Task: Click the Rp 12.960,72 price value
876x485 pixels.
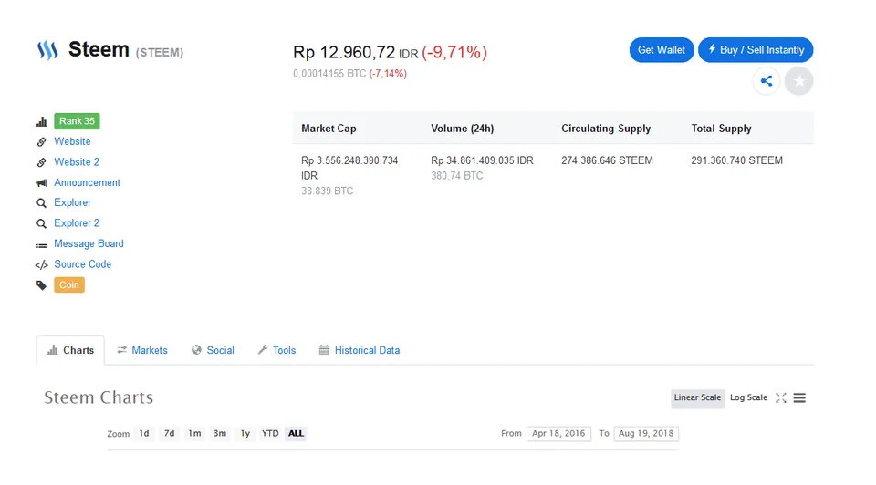Action: 344,53
